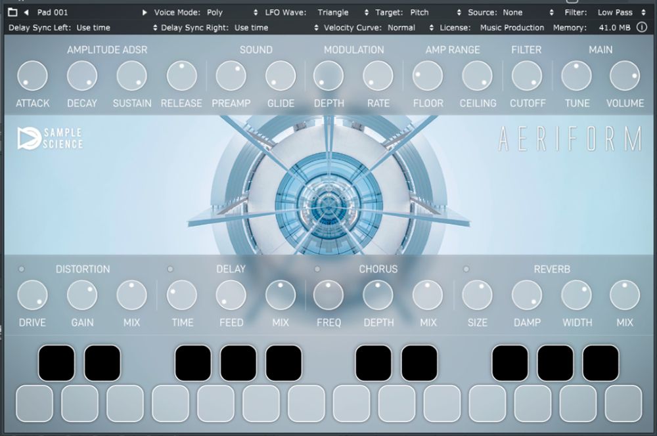Click the Delay Mix knob
657x436 pixels.
tap(281, 295)
